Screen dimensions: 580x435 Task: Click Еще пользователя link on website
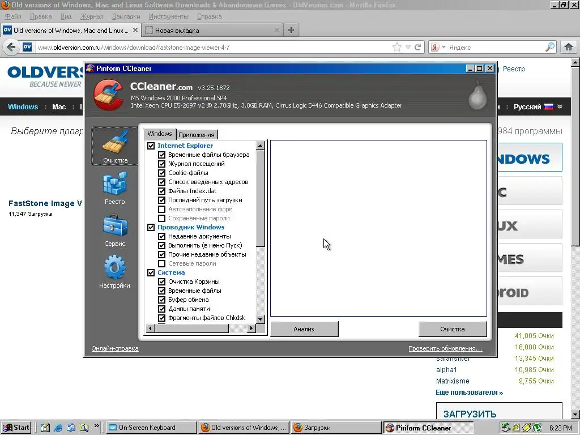[x=469, y=393]
